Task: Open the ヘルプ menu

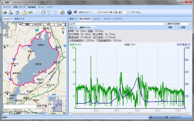Action: [x=49, y=7]
